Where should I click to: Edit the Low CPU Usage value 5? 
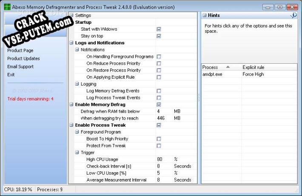pos(164,173)
